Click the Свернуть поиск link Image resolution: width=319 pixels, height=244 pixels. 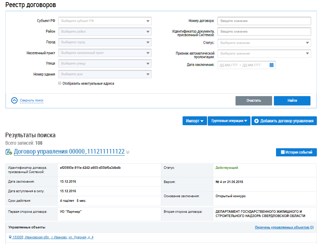tap(32, 100)
